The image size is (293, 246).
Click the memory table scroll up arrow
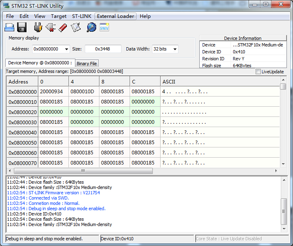tap(283, 80)
